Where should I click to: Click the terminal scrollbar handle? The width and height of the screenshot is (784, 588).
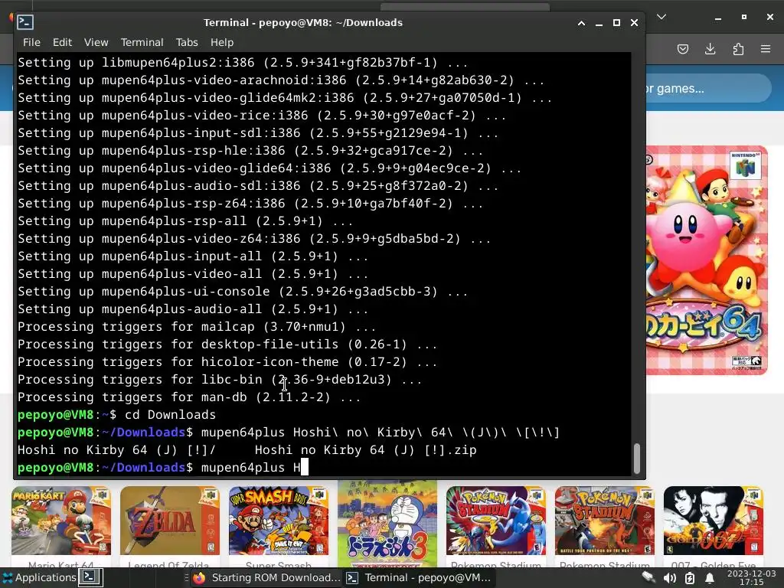click(637, 459)
